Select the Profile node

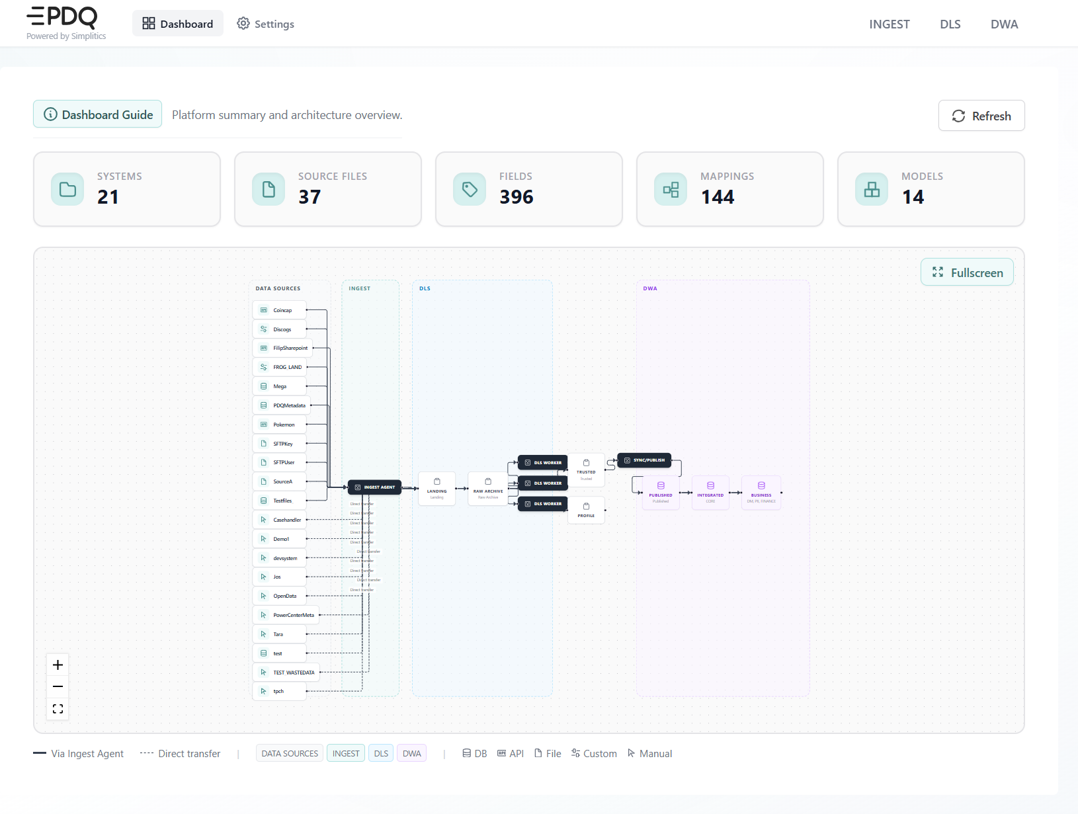586,510
